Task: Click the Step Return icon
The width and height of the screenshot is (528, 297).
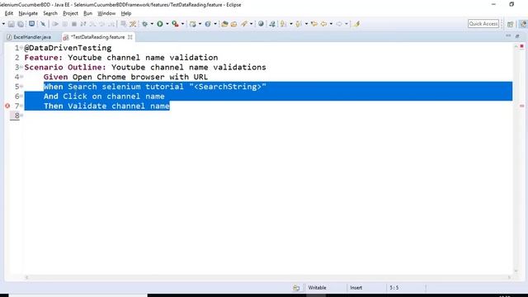Action: click(111, 24)
